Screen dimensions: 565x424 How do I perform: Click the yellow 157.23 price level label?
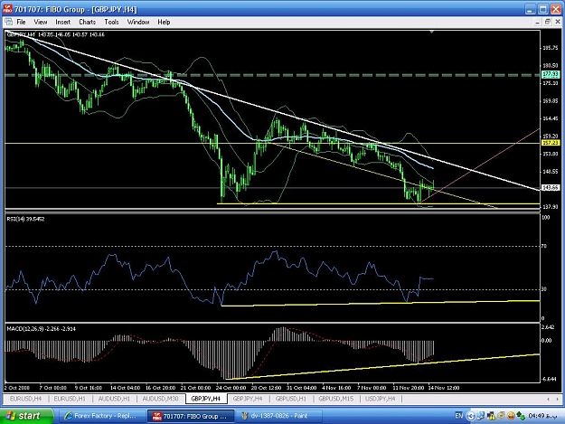pos(551,143)
